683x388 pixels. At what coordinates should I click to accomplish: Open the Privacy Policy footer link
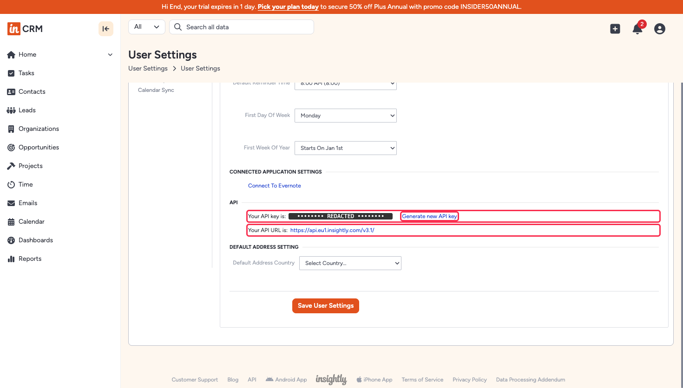[470, 380]
